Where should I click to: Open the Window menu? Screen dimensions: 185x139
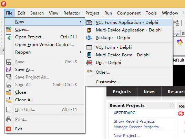coord(170,13)
